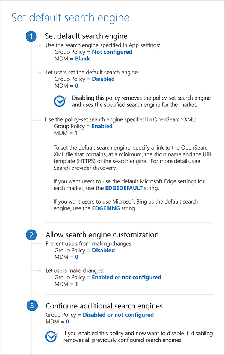Click the "Configure additional search engines" heading
The height and width of the screenshot is (355, 225).
pos(104,306)
